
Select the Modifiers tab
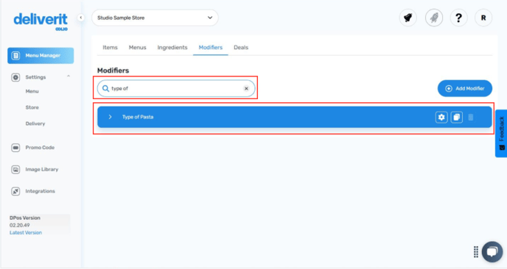click(x=211, y=48)
